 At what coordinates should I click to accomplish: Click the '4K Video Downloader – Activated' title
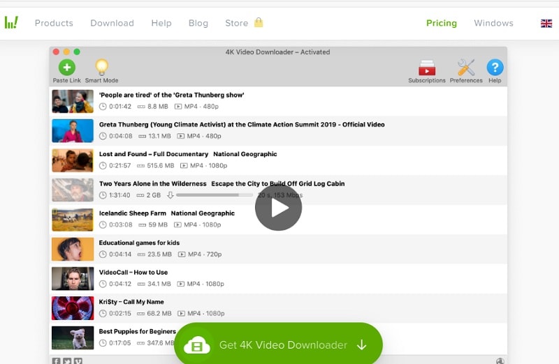[277, 52]
